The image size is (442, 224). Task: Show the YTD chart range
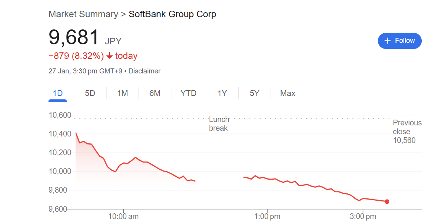point(189,93)
